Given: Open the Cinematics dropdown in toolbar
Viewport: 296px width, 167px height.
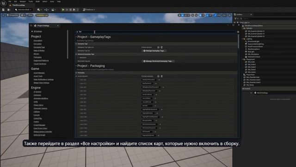Looking at the screenshot, I should click(x=54, y=10).
